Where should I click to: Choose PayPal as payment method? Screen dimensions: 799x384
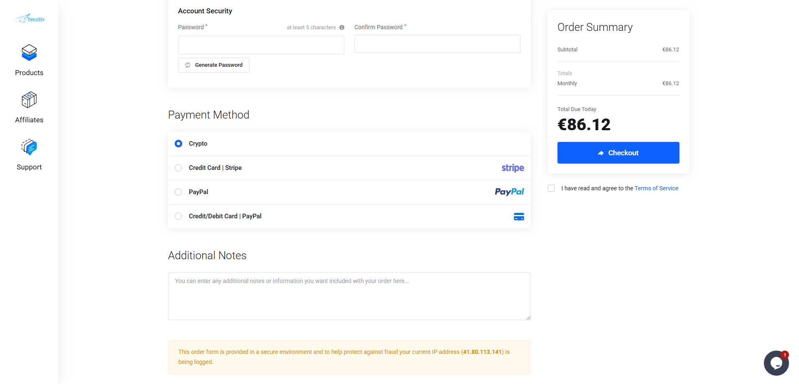point(178,192)
